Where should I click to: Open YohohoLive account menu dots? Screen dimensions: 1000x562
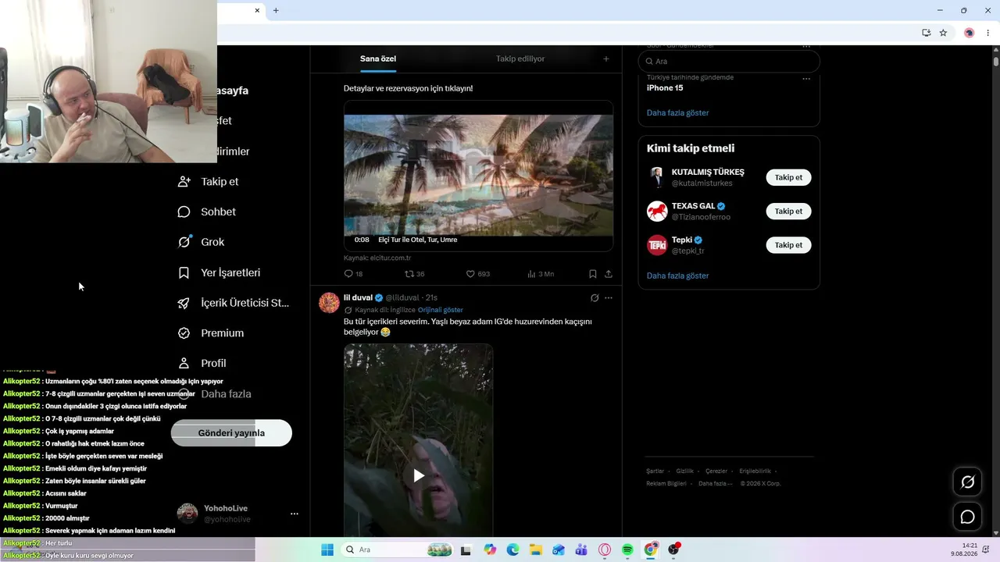pos(295,514)
